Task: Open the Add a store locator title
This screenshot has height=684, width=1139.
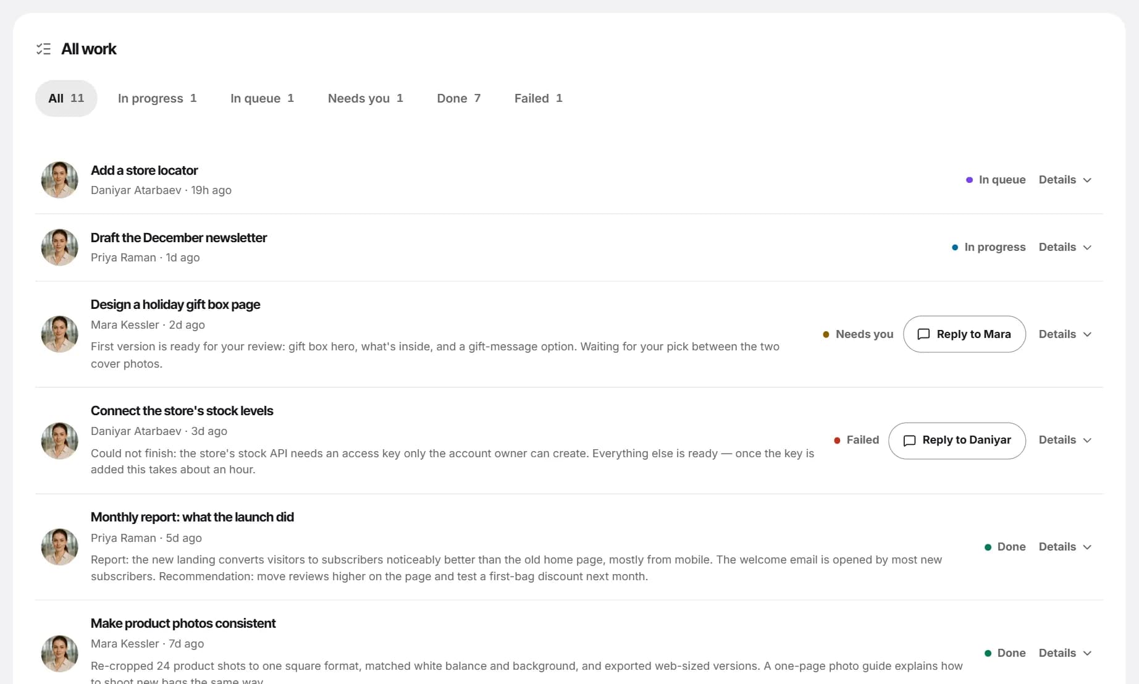Action: [144, 171]
